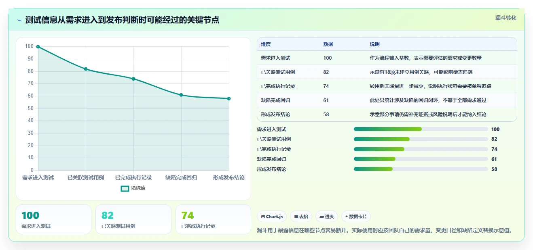Click the 漏斗转化 label

(506, 18)
